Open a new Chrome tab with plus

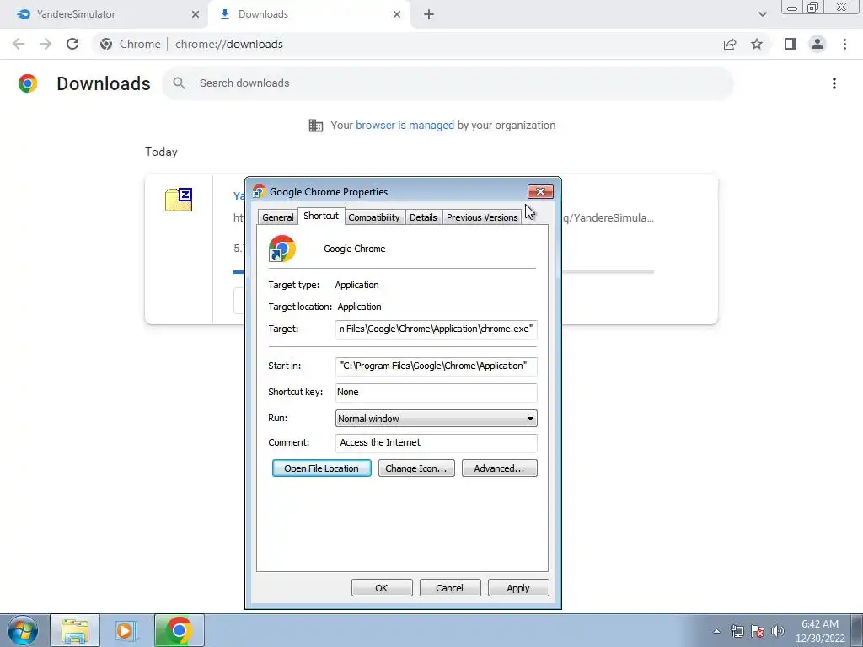[429, 14]
